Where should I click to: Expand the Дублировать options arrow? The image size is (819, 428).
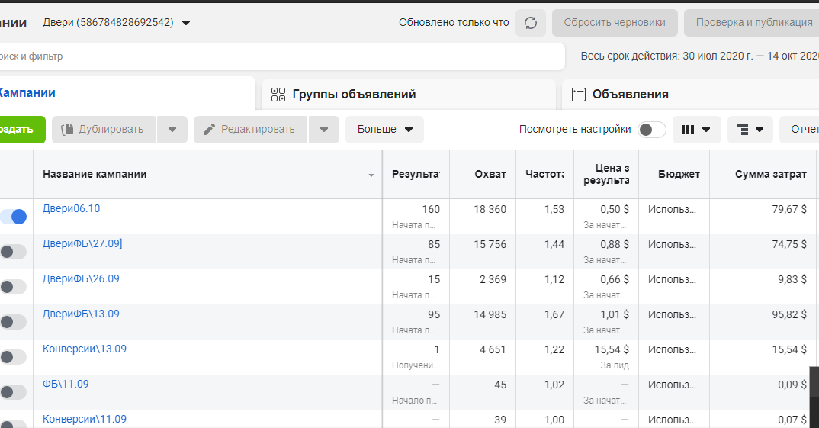point(172,130)
